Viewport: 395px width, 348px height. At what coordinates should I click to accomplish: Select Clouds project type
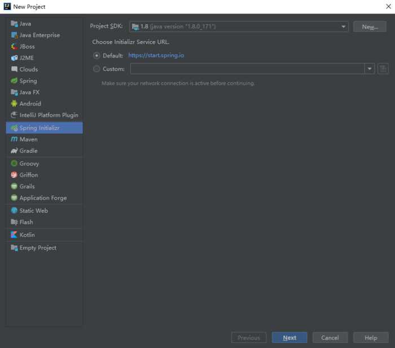tap(44, 69)
